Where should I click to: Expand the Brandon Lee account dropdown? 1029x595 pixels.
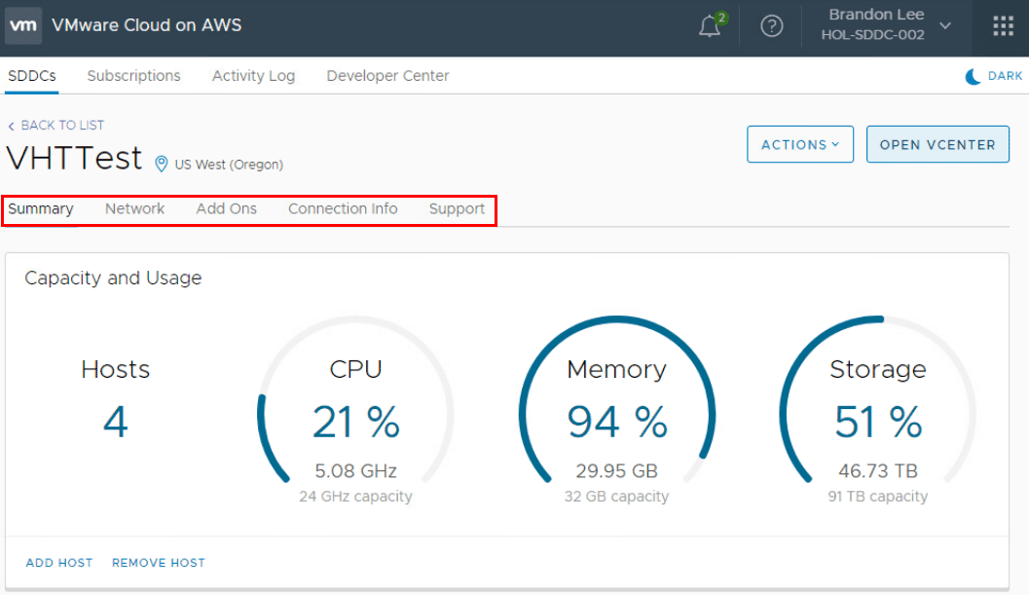pyautogui.click(x=944, y=27)
